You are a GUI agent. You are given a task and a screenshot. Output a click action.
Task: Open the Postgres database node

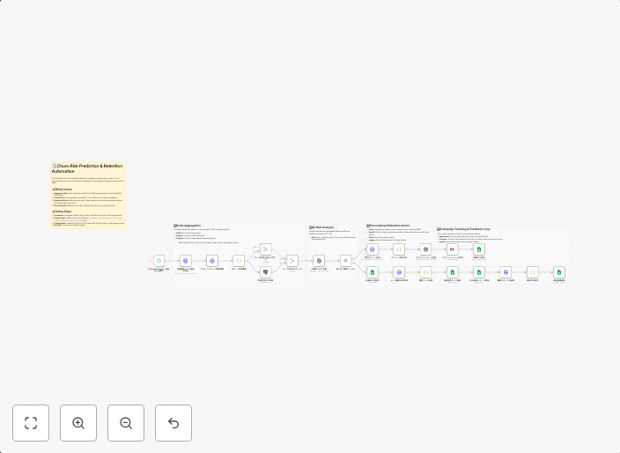pyautogui.click(x=266, y=272)
